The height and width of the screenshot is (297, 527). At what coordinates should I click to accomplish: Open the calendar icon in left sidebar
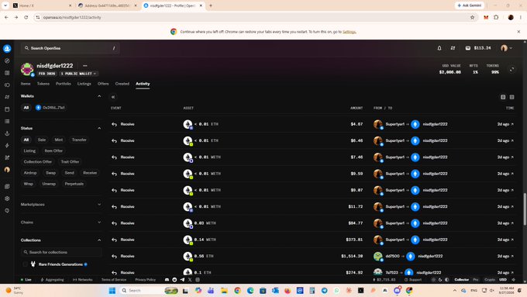pyautogui.click(x=7, y=109)
